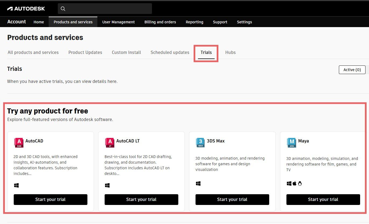This screenshot has height=224, width=369.
Task: Switch to the Product Updates tab
Action: [85, 52]
